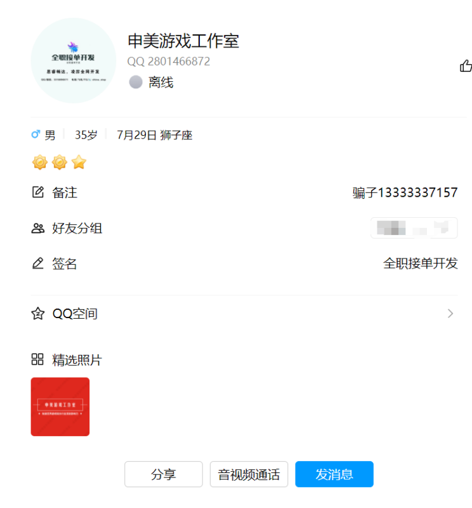
Task: Click the first sun level icon
Action: 40,162
